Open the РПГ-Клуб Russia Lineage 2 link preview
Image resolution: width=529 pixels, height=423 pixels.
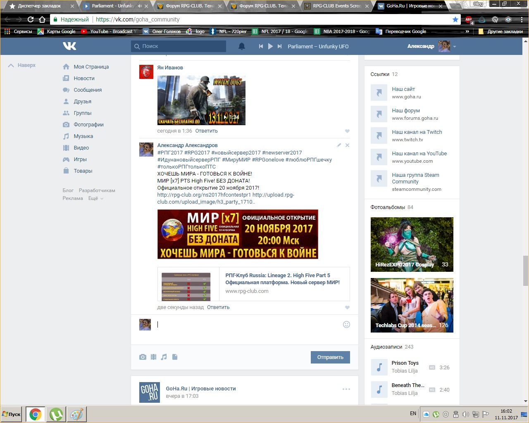253,284
